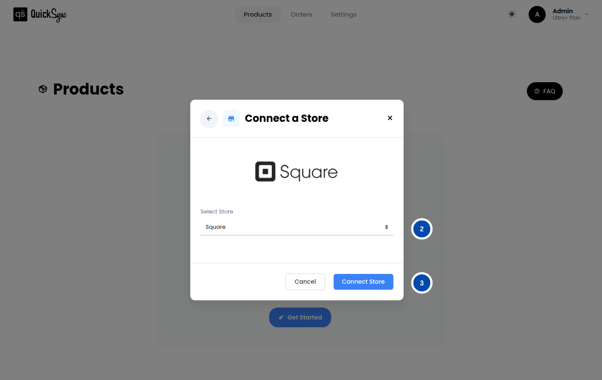Image resolution: width=602 pixels, height=380 pixels.
Task: Click the Products box icon in the heading
Action: [x=43, y=89]
